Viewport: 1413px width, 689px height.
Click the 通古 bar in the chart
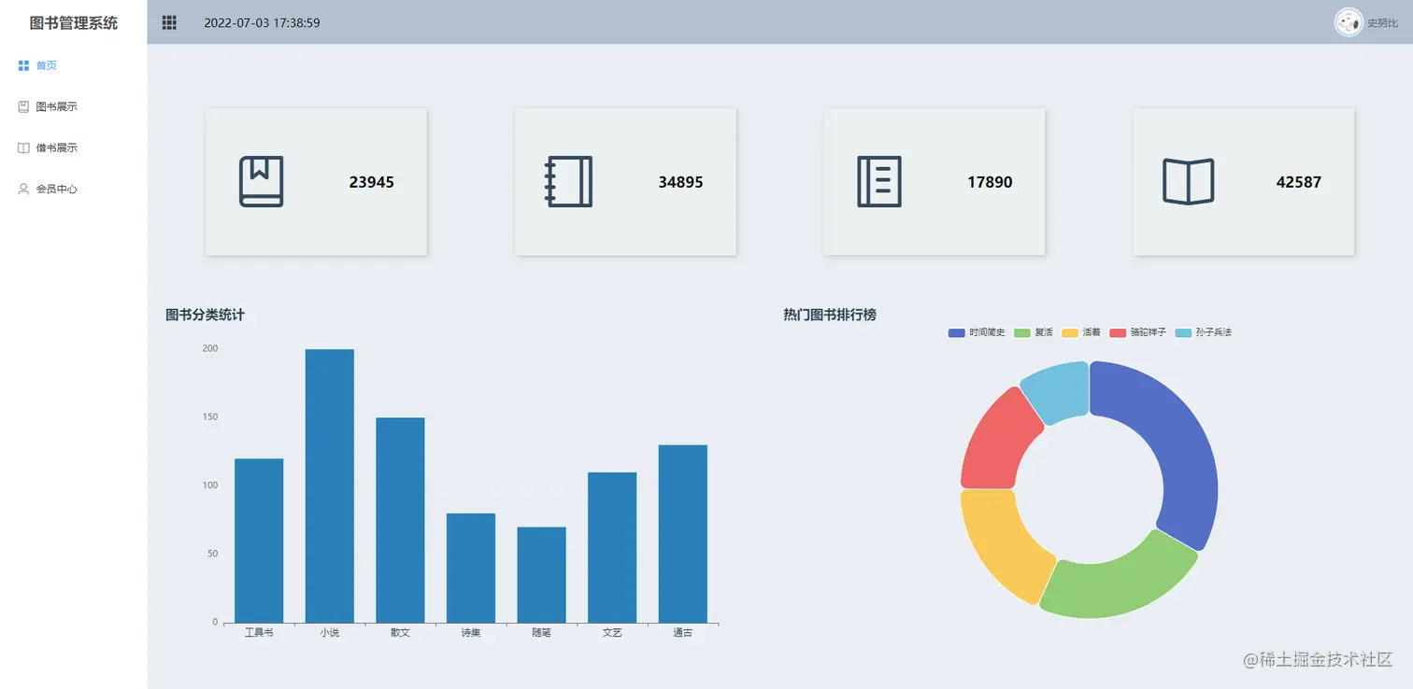(x=683, y=534)
